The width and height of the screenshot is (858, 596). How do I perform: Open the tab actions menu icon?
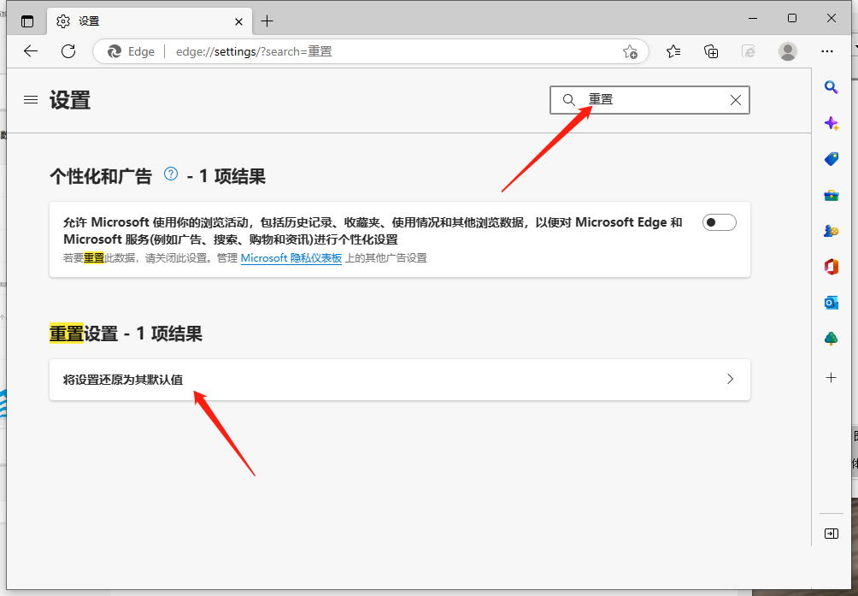pos(26,21)
